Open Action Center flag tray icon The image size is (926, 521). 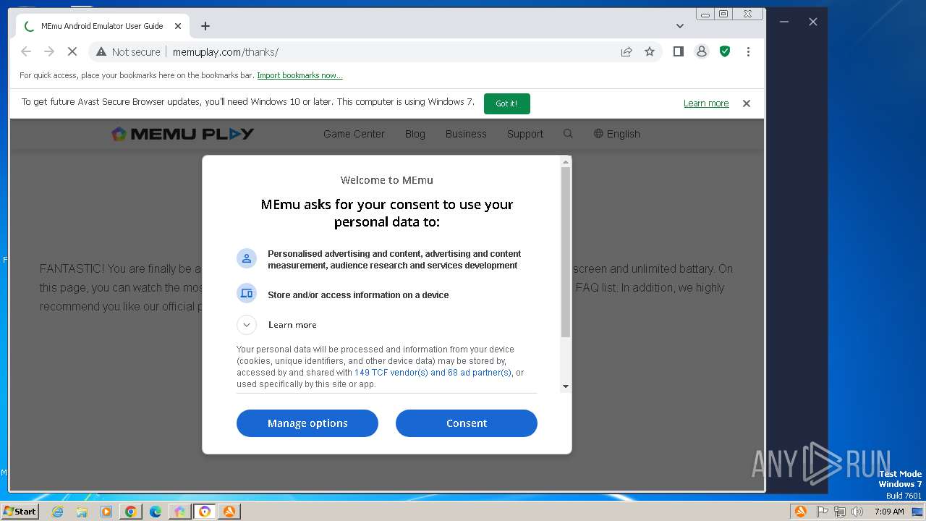[823, 512]
